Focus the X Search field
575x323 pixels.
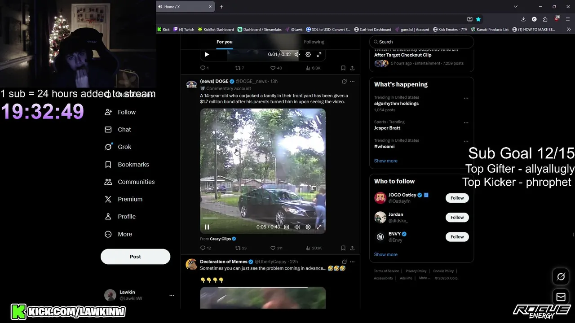pyautogui.click(x=421, y=42)
